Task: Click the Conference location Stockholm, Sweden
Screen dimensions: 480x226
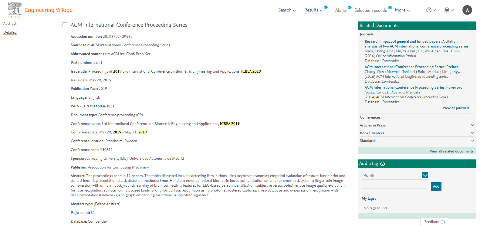Action: pyautogui.click(x=121, y=141)
